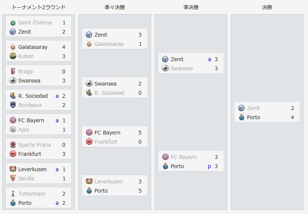Select the 決勝 column header
The width and height of the screenshot is (308, 214).
pos(267,8)
